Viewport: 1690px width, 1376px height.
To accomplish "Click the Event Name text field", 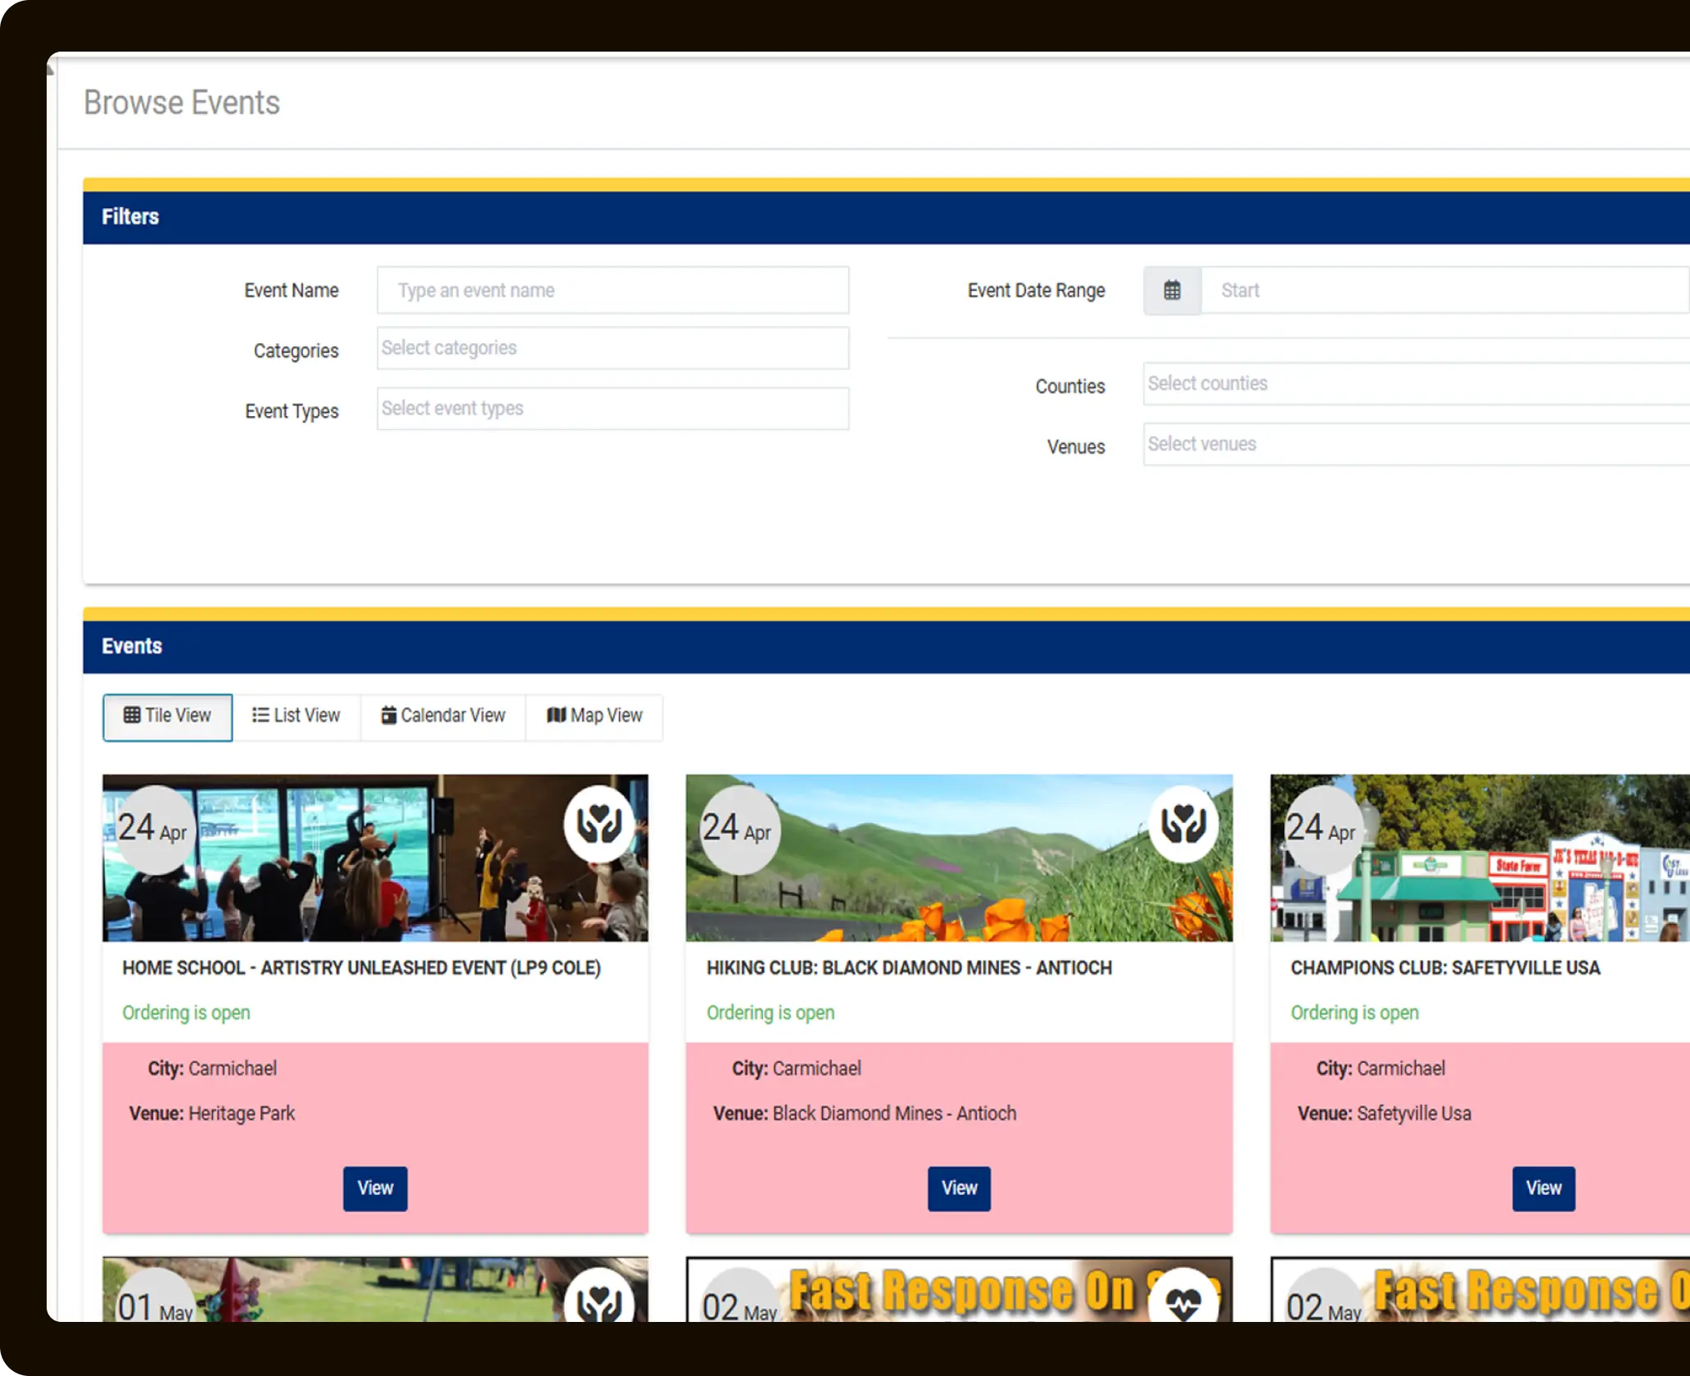I will 612,290.
